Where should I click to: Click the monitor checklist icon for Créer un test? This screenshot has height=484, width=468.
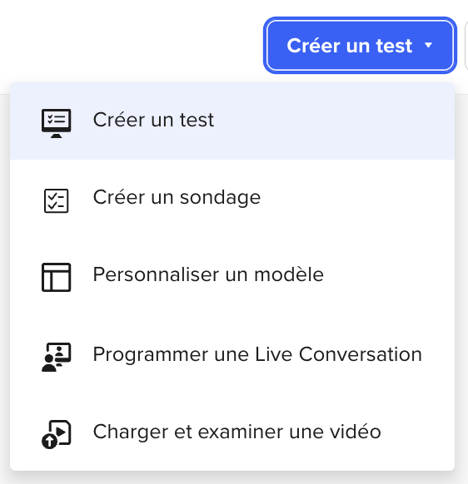point(57,123)
